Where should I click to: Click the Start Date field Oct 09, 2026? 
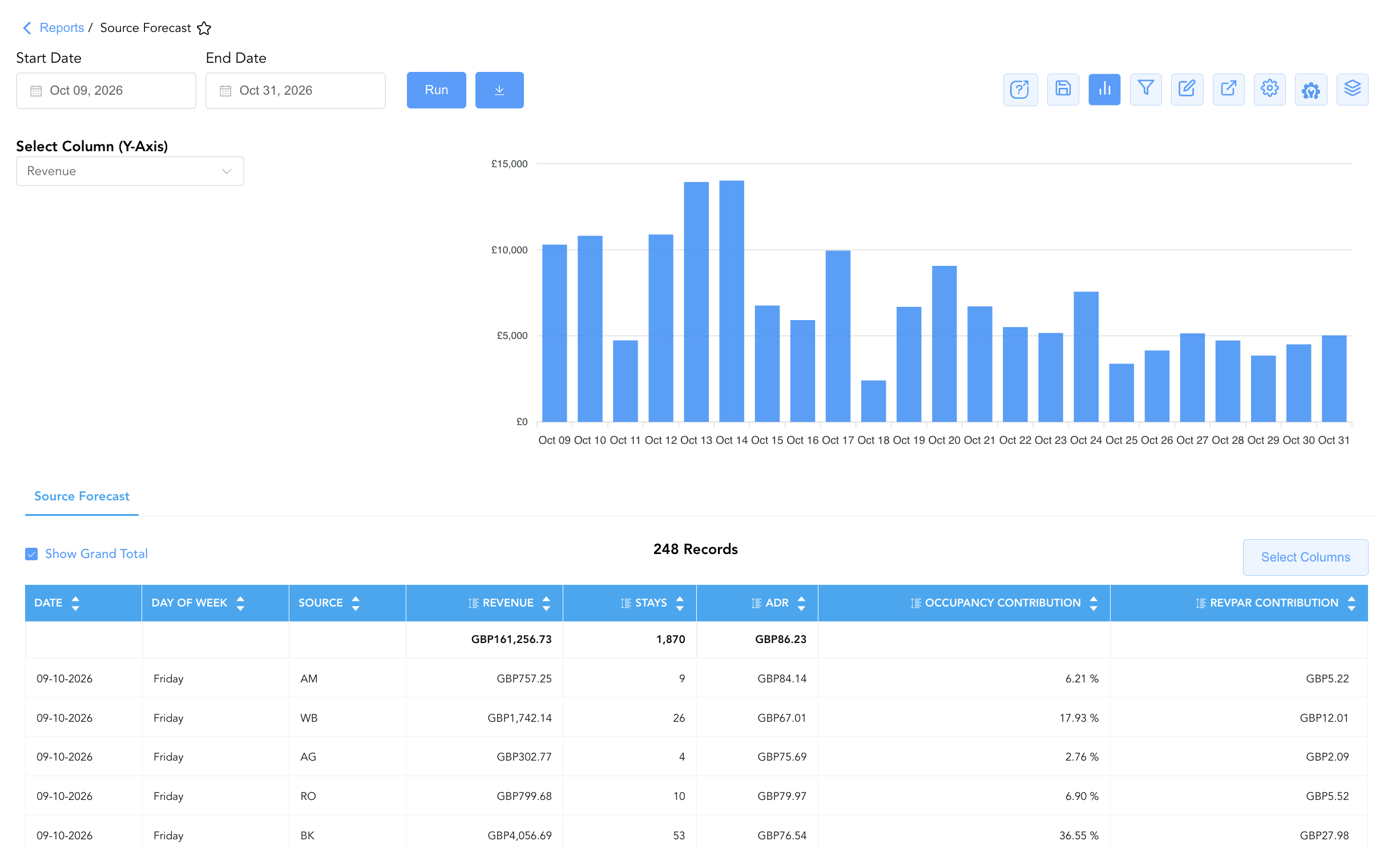click(106, 91)
